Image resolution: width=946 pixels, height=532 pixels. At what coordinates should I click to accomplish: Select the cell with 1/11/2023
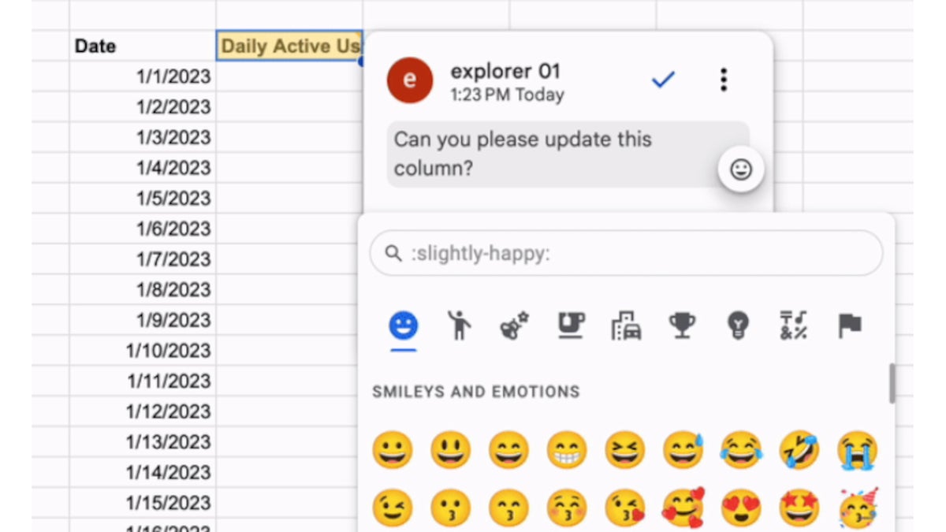tap(143, 381)
